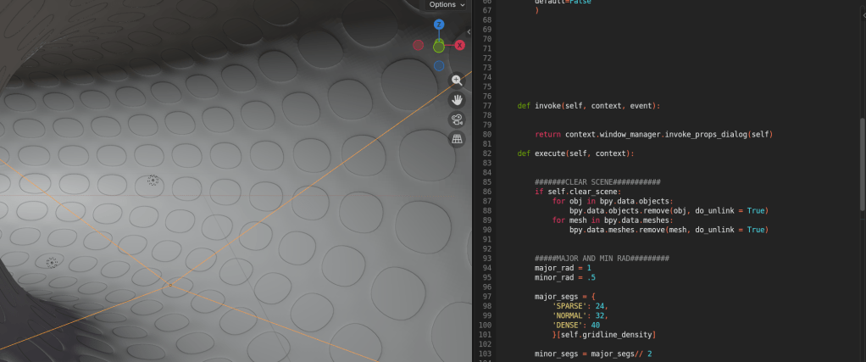Click the "'NORMAL': 32" dictionary entry line
Viewport: 866px width, 362px height.
pyautogui.click(x=580, y=315)
